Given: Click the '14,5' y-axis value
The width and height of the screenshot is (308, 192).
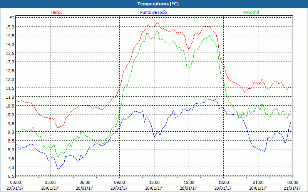Looking at the screenshot, I should (10, 36).
